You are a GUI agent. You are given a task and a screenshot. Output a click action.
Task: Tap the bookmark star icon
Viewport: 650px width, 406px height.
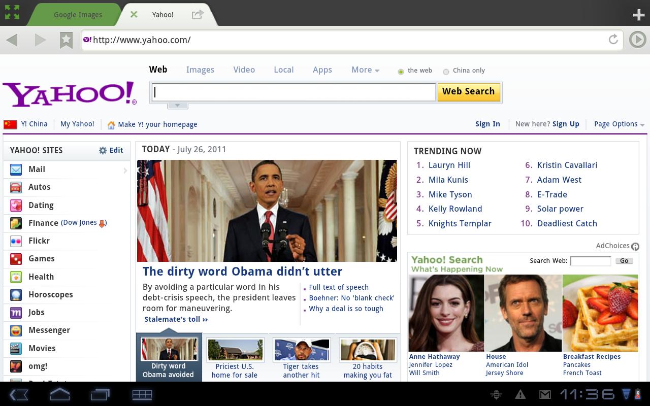tap(66, 40)
